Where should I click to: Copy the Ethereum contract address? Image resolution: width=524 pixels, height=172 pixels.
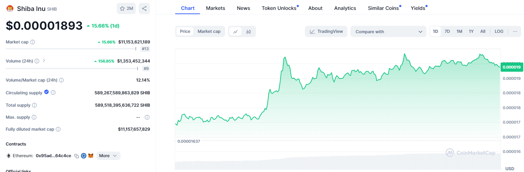[x=77, y=156]
